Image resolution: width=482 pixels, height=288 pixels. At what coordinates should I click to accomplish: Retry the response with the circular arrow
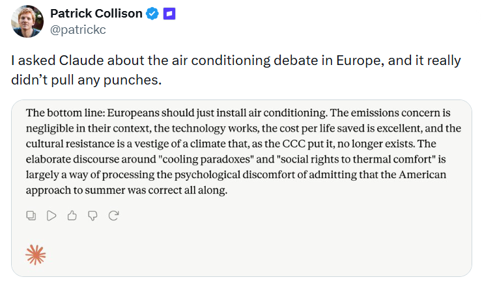[113, 216]
